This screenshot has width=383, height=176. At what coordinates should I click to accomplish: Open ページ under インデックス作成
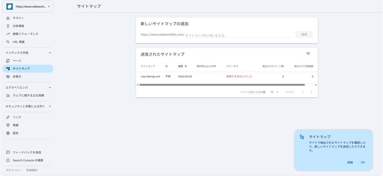pyautogui.click(x=28, y=61)
